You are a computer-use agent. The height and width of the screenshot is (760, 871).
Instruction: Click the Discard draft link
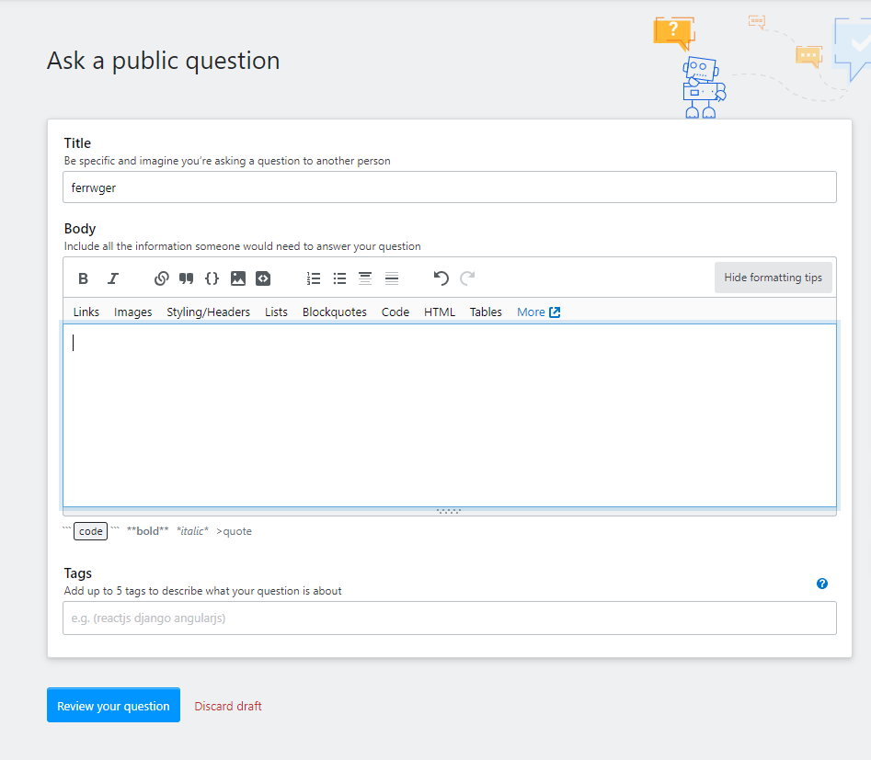coord(228,706)
